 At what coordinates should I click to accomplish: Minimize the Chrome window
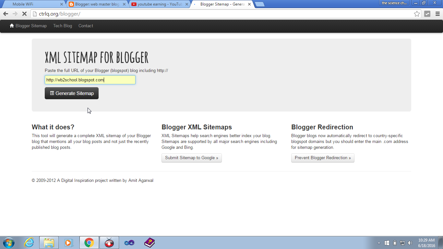coord(415,3)
